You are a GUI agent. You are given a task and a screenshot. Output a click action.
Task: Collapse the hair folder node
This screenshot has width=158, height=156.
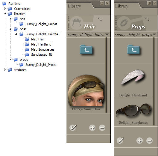pyautogui.click(x=10, y=19)
